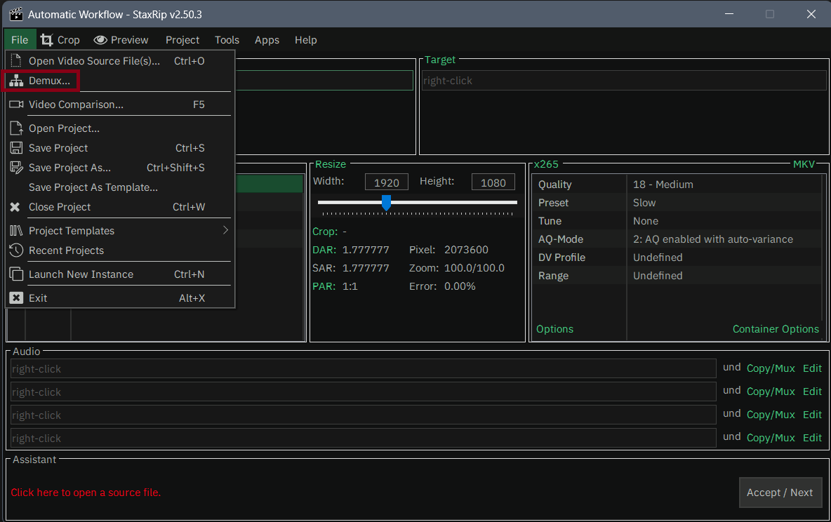Click Copy/Mux on first audio track
The width and height of the screenshot is (831, 522).
tap(771, 368)
